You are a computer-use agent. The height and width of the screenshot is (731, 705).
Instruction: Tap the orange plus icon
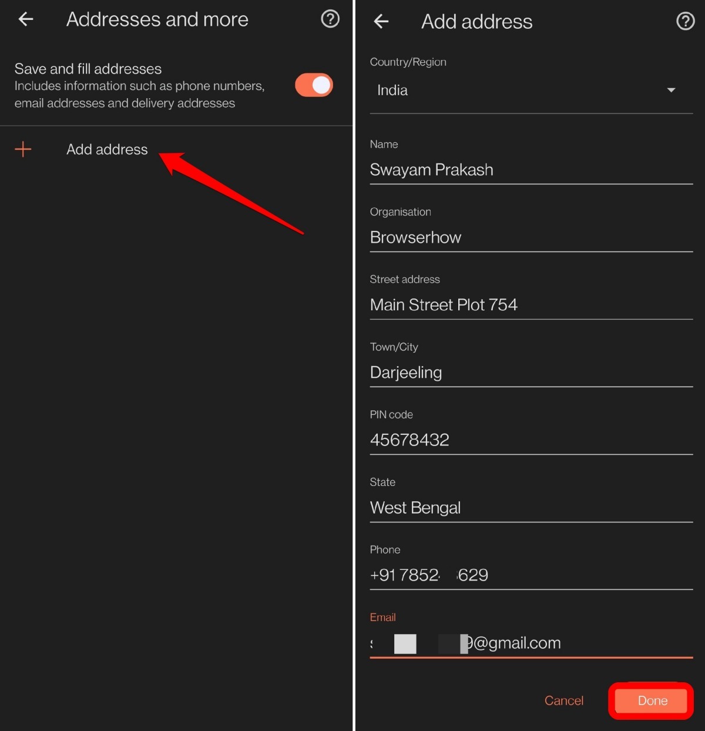(x=23, y=149)
